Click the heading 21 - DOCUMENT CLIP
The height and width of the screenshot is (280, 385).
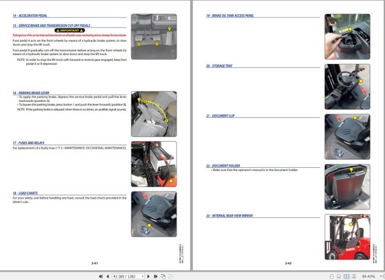point(221,116)
